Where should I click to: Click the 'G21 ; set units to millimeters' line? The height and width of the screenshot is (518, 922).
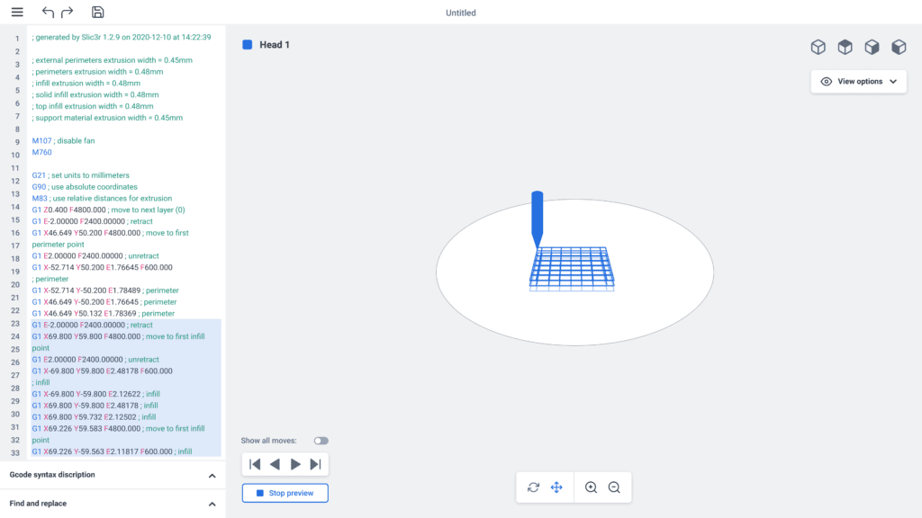pos(80,175)
